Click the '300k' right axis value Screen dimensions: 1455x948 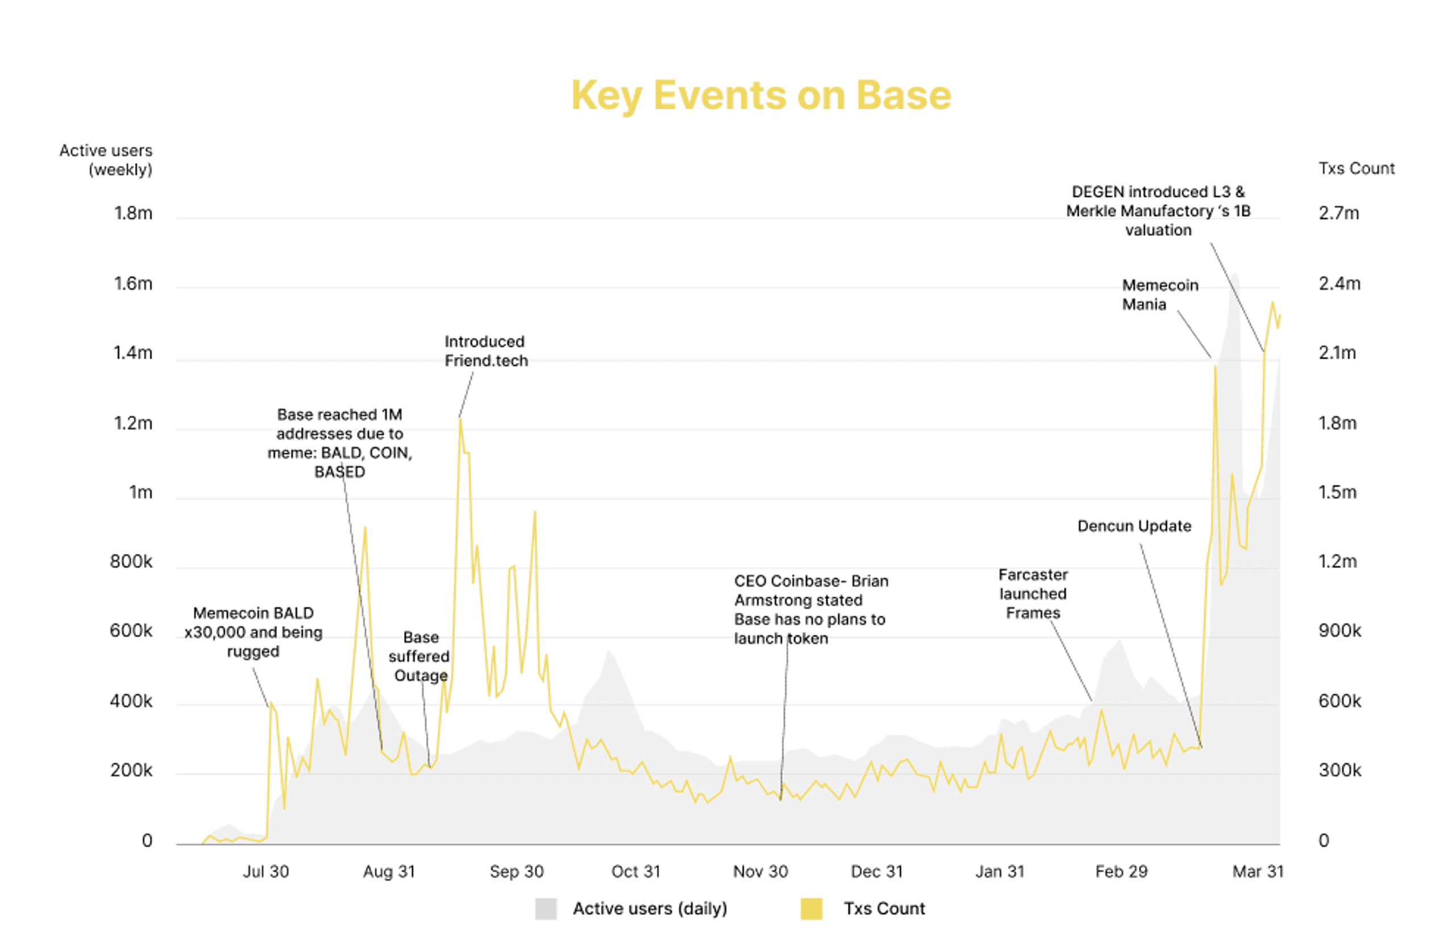pyautogui.click(x=1340, y=770)
